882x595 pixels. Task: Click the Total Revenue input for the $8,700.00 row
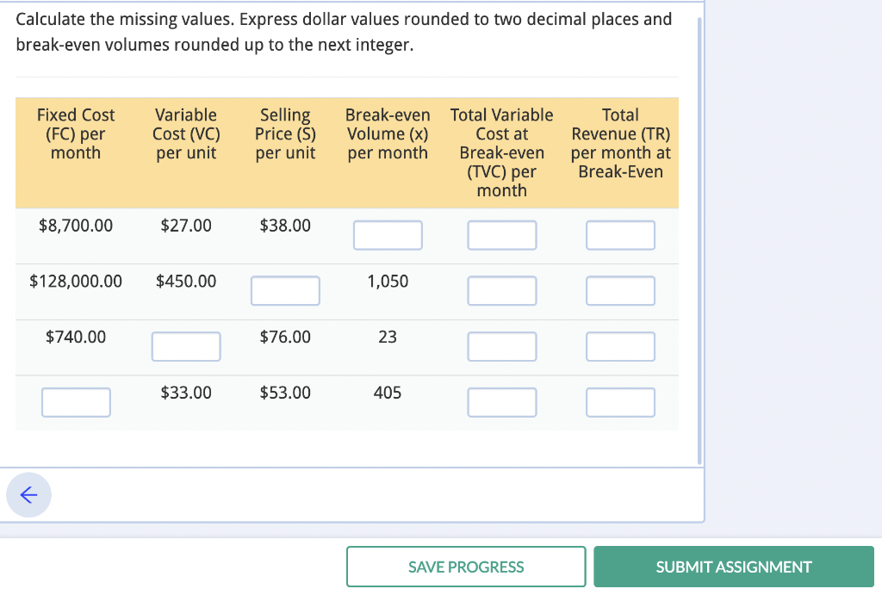point(620,234)
